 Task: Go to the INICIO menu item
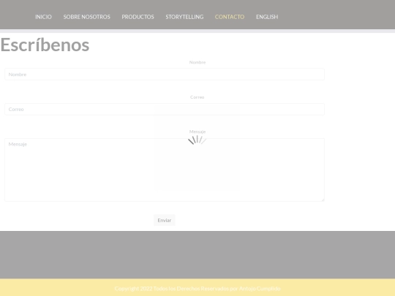[x=43, y=17]
